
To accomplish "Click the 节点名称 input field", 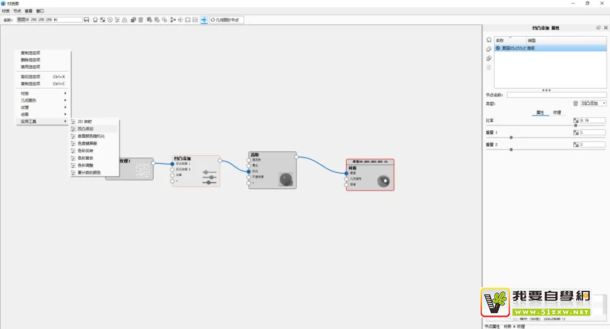I will [556, 95].
